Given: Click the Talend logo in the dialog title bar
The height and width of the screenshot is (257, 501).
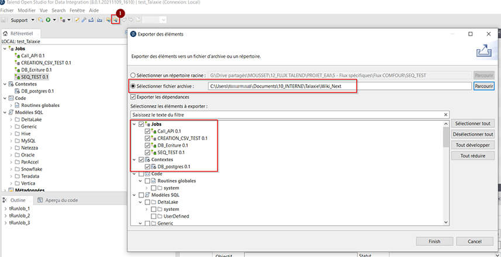Looking at the screenshot, I should coord(133,34).
